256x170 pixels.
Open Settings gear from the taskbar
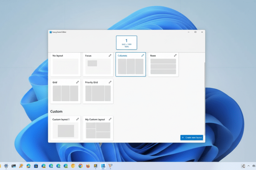tap(6, 166)
